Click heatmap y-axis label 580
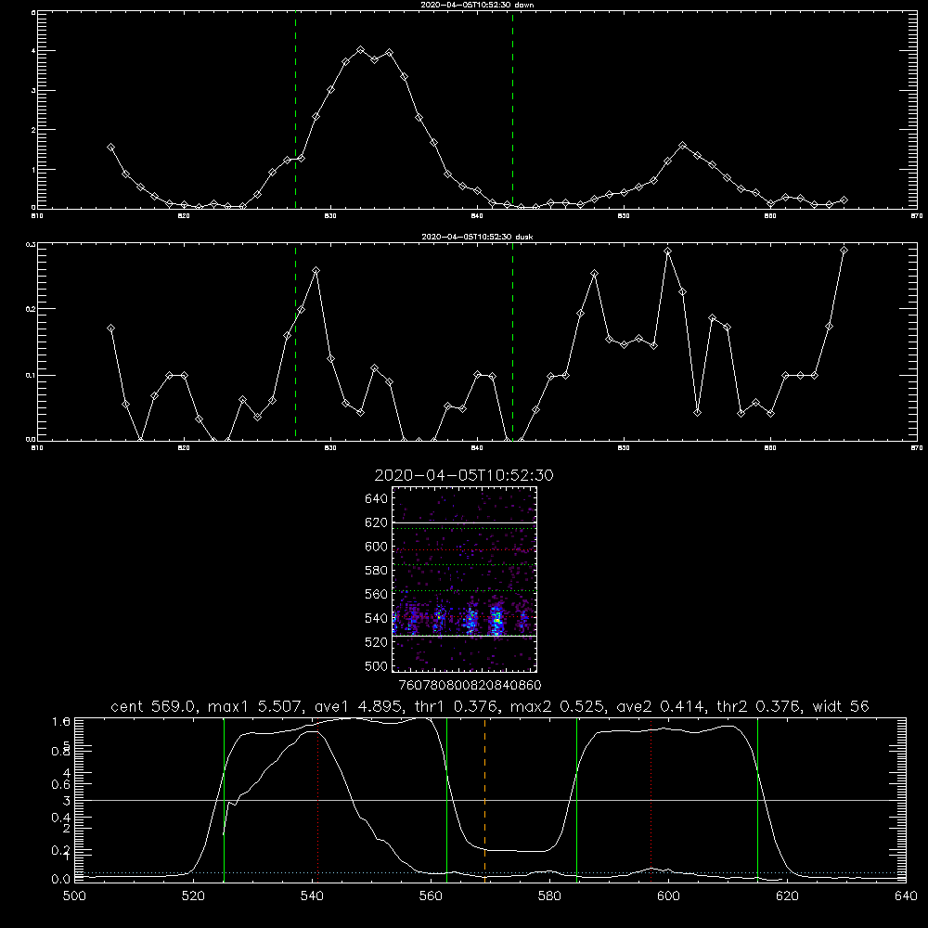 click(377, 571)
